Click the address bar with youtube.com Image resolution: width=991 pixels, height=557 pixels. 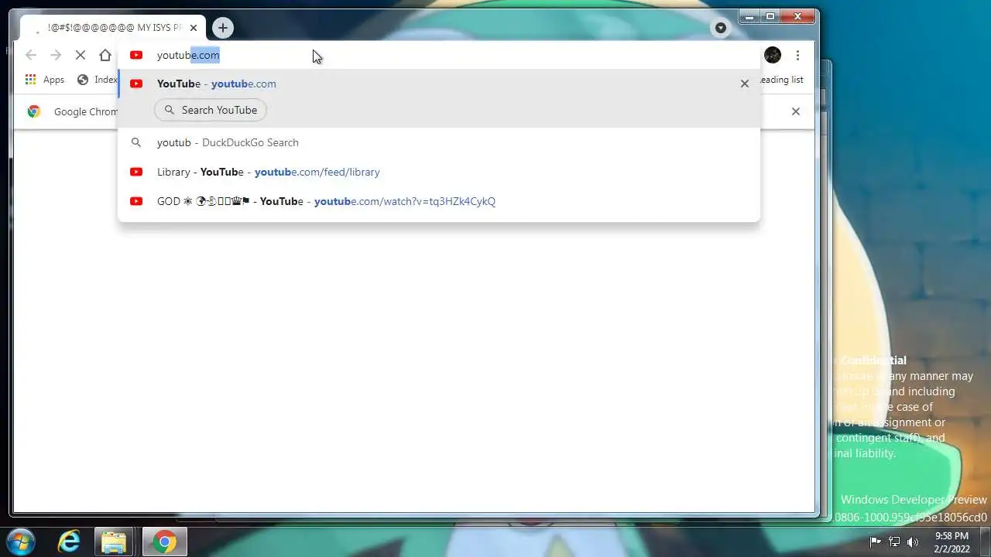tap(438, 55)
